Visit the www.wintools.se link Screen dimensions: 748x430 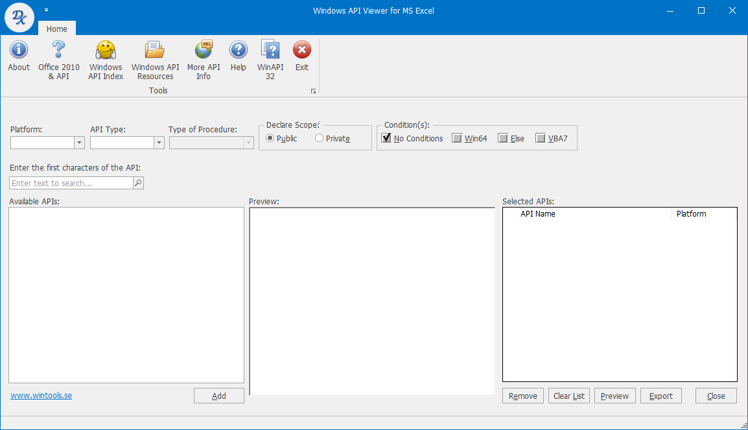coord(41,395)
